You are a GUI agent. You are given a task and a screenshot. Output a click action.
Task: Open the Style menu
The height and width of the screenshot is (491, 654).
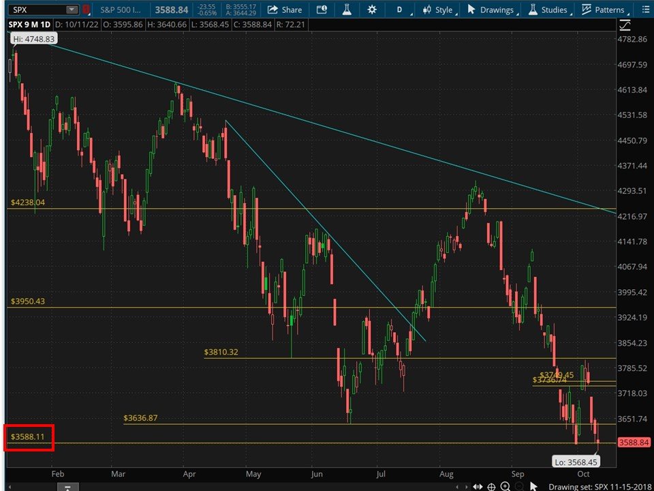click(438, 10)
